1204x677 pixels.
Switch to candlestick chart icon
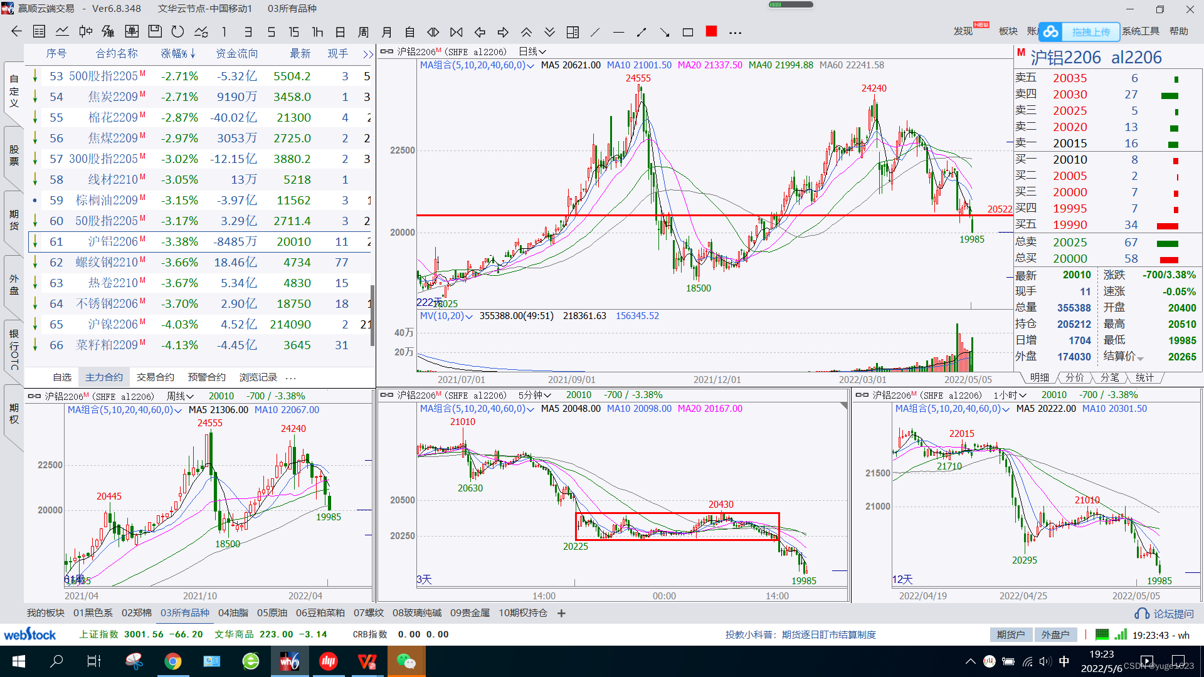[x=85, y=31]
